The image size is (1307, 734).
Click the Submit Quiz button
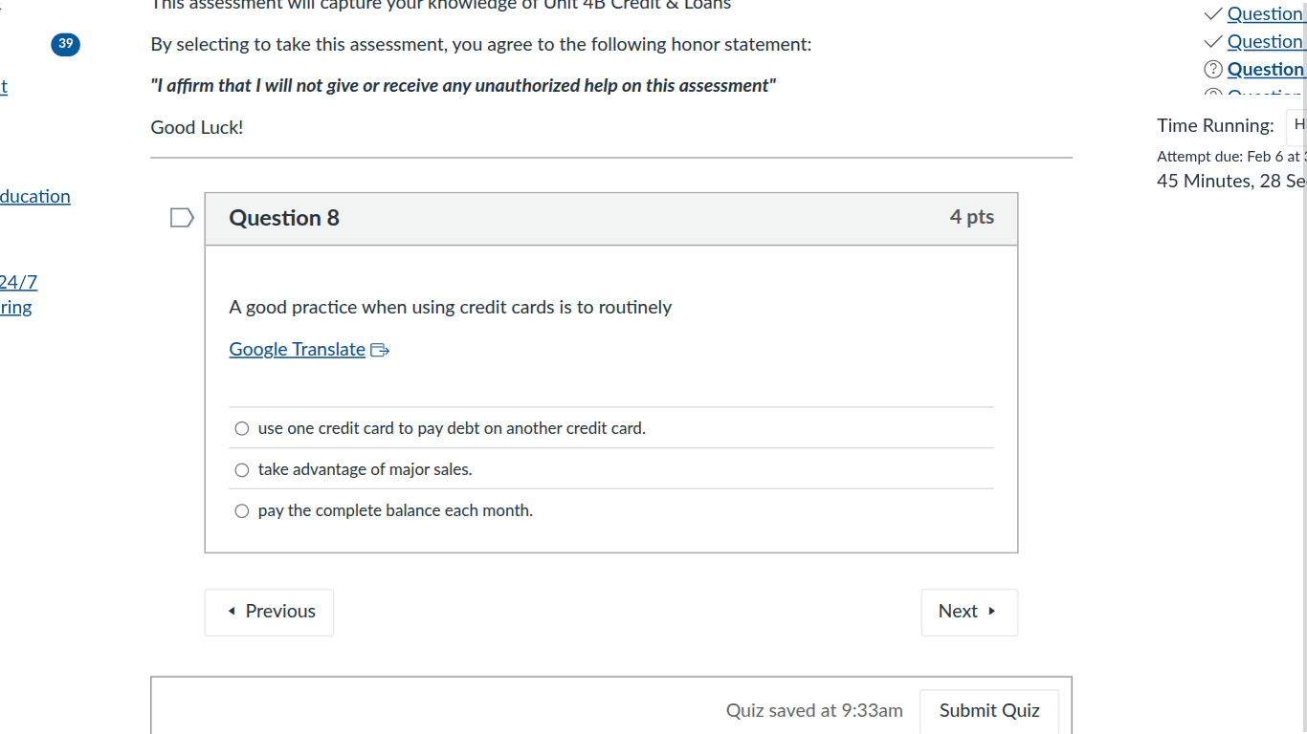(x=989, y=710)
